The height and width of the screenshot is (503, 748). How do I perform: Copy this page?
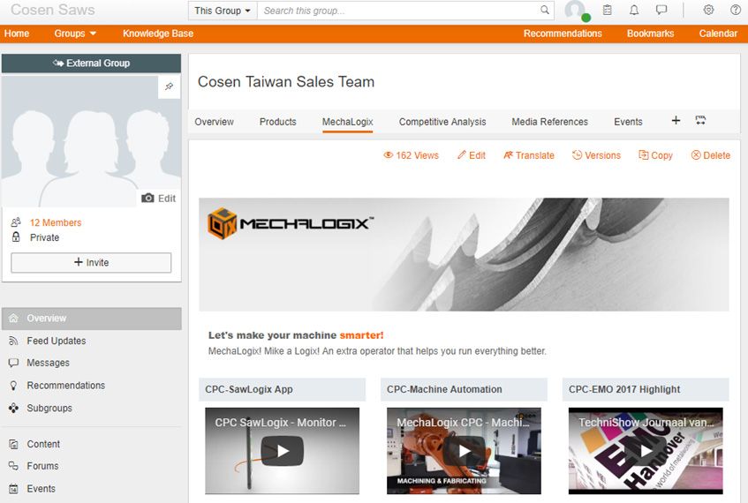pos(655,155)
